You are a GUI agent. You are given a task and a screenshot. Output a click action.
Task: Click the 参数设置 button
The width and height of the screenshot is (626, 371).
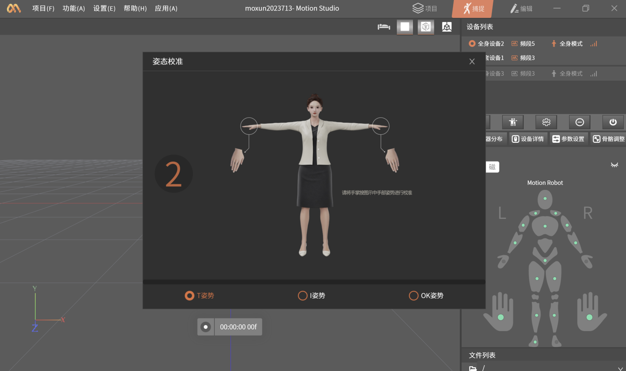click(568, 139)
